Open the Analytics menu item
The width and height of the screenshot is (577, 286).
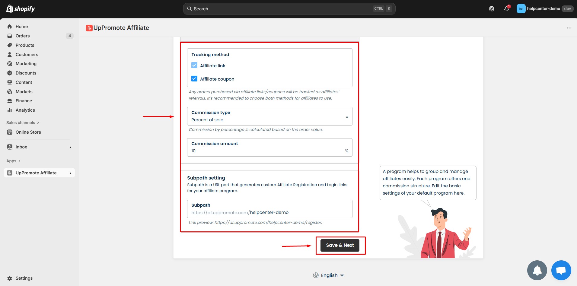click(x=25, y=110)
